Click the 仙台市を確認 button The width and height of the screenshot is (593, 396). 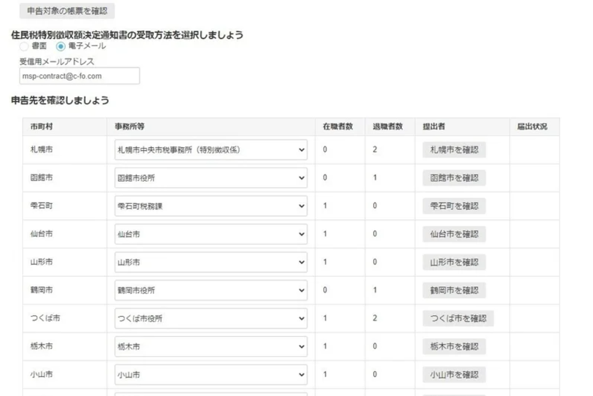click(x=454, y=234)
